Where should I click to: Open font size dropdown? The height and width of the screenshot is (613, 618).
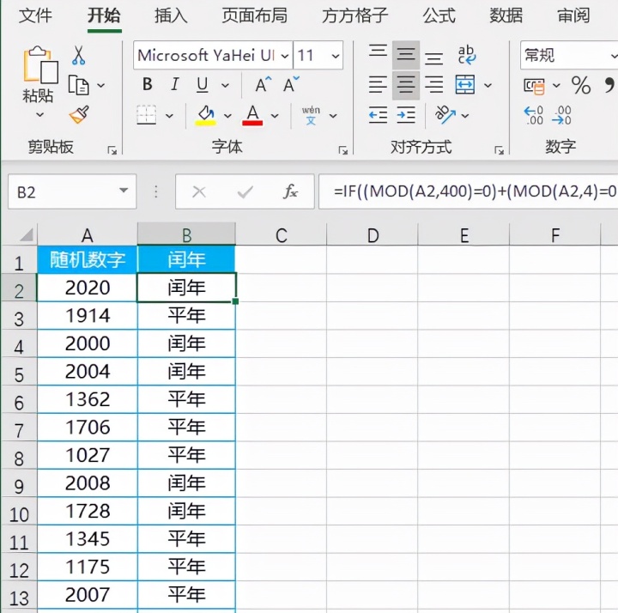tap(336, 56)
